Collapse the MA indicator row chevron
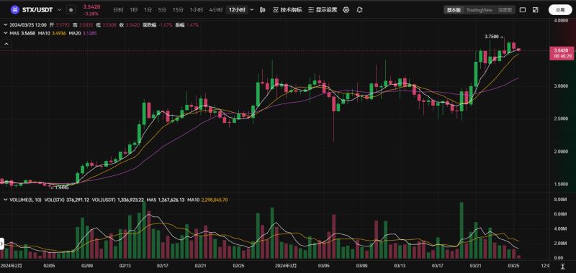 [5, 33]
